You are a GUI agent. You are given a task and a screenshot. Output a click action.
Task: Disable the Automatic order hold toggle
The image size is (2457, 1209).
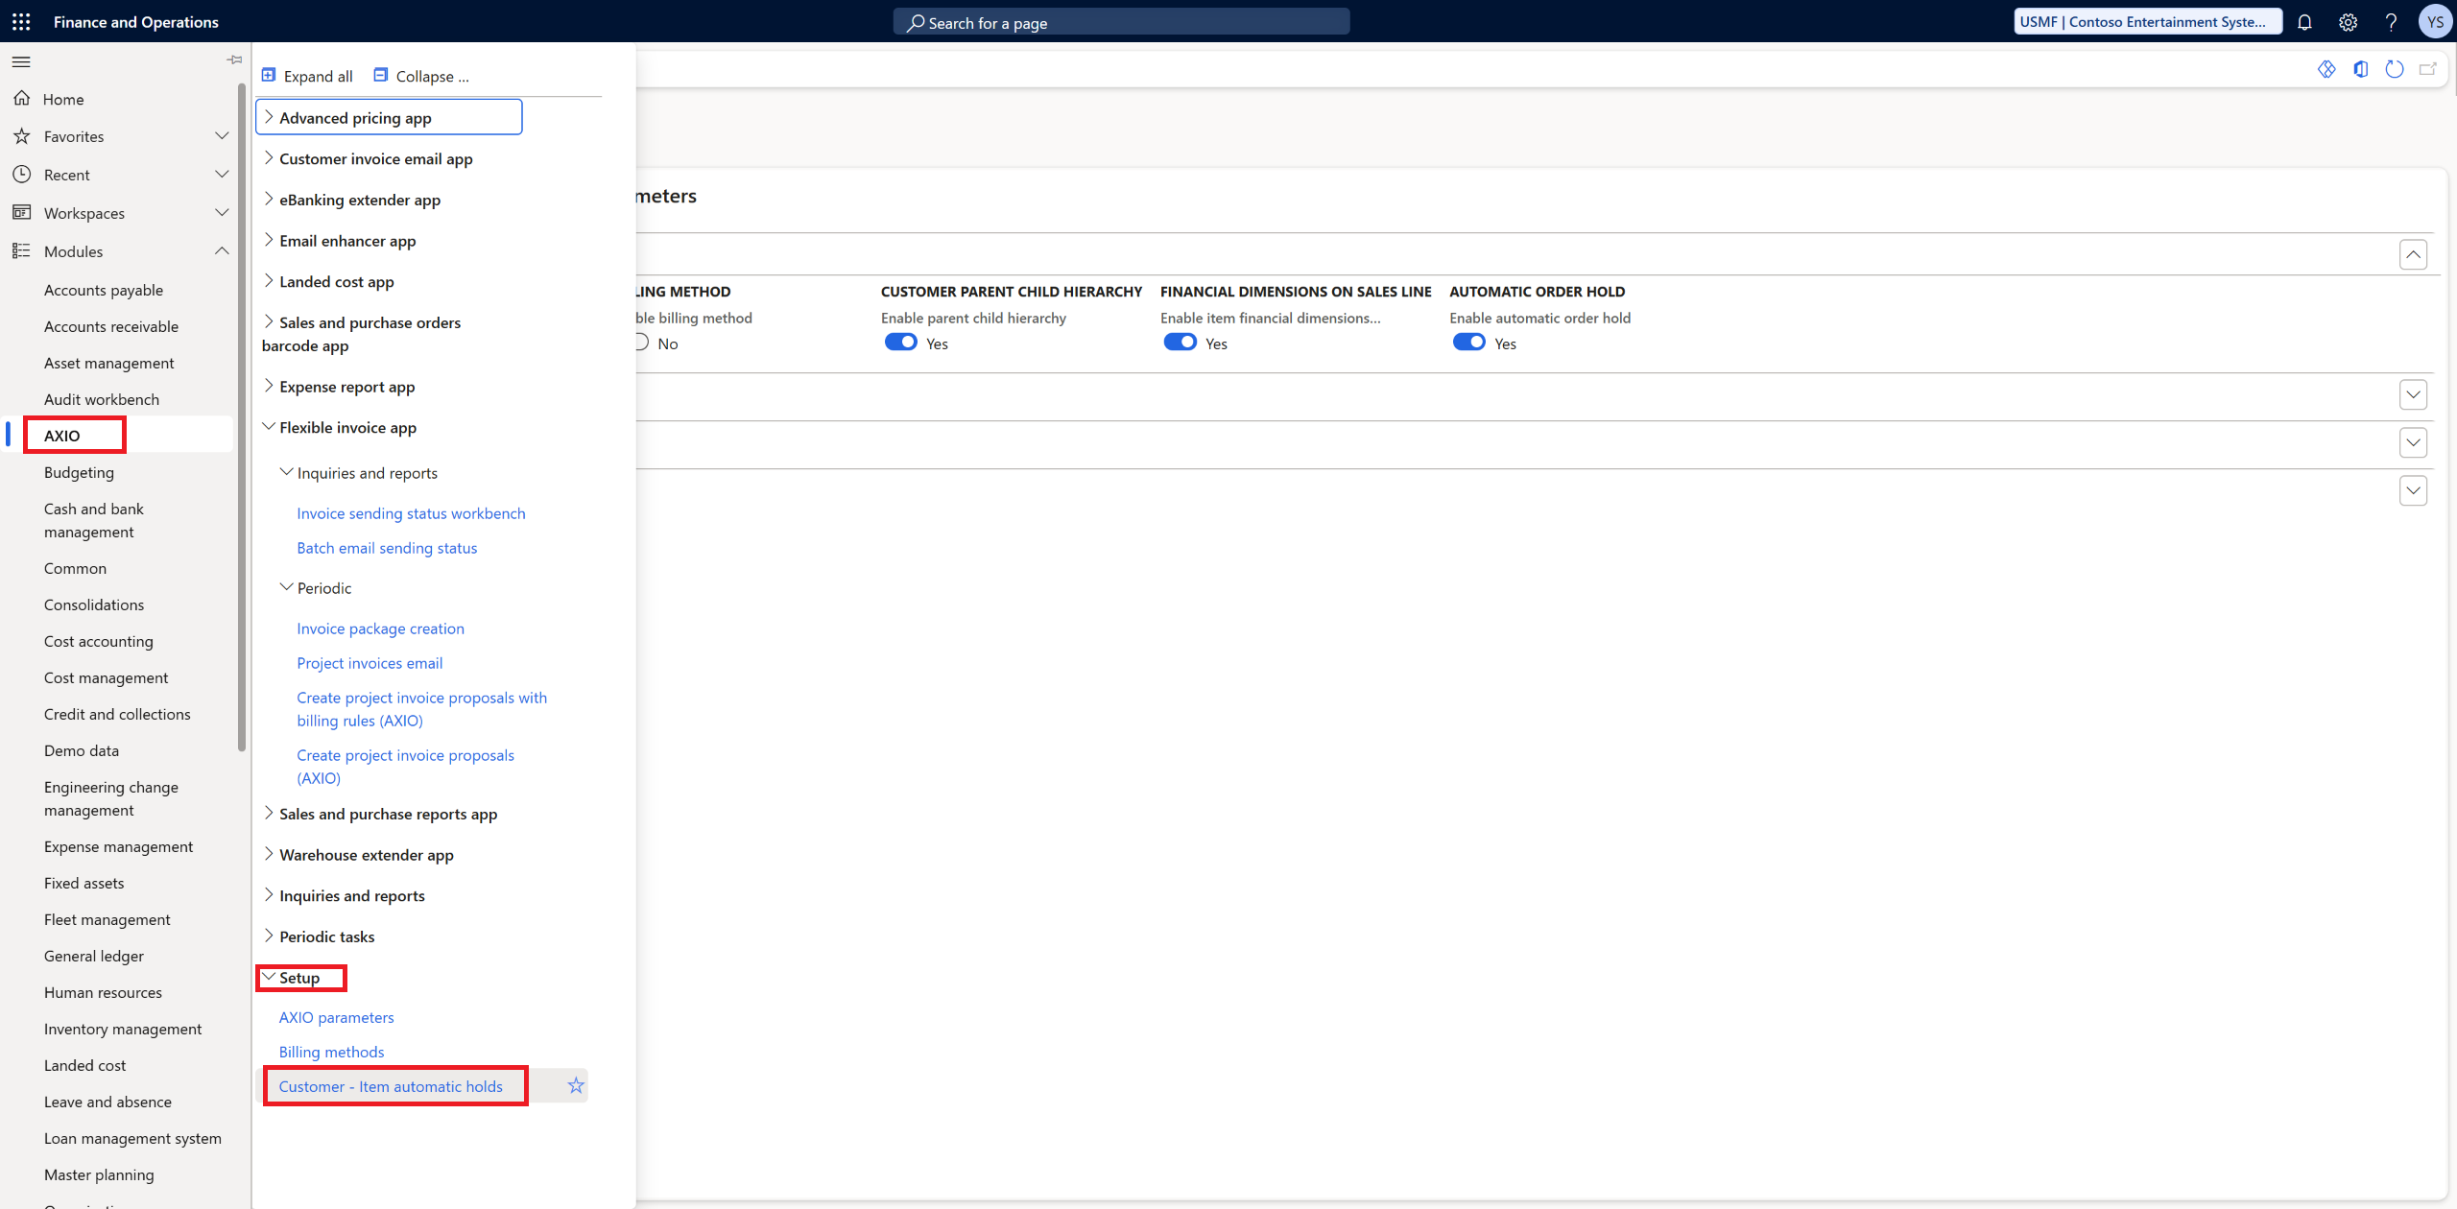(x=1469, y=342)
